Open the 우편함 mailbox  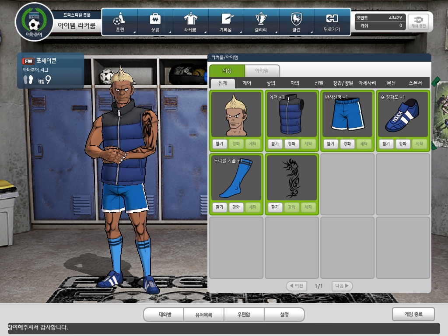[x=244, y=315]
